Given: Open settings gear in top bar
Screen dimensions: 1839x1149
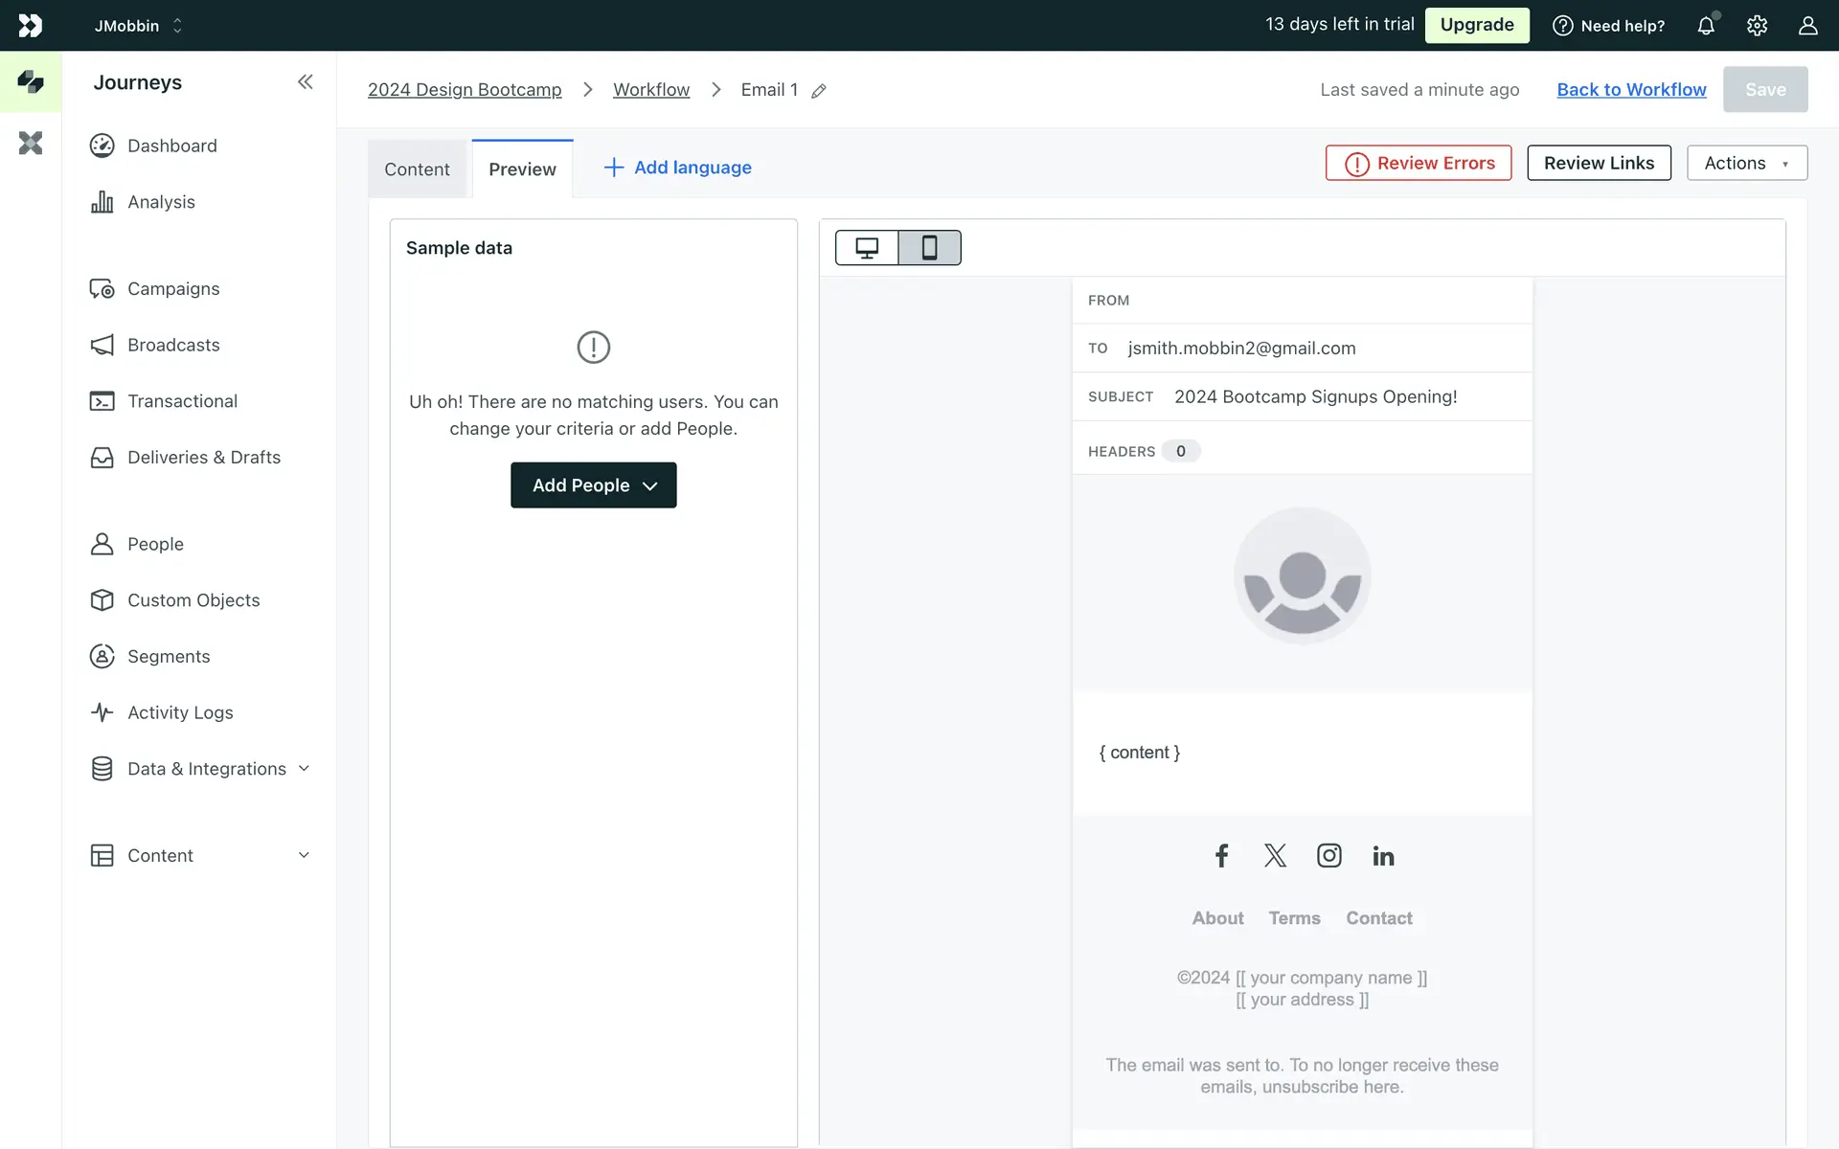Looking at the screenshot, I should pos(1757,26).
